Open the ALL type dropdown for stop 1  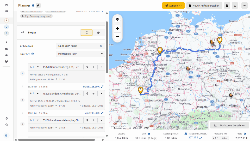pyautogui.click(x=34, y=67)
